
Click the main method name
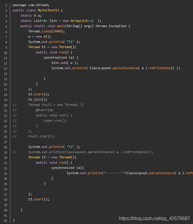(x=61, y=26)
